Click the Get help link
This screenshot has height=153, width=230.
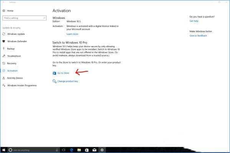tap(194, 21)
